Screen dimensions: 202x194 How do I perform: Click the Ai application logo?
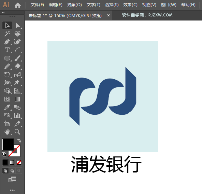tap(6, 5)
